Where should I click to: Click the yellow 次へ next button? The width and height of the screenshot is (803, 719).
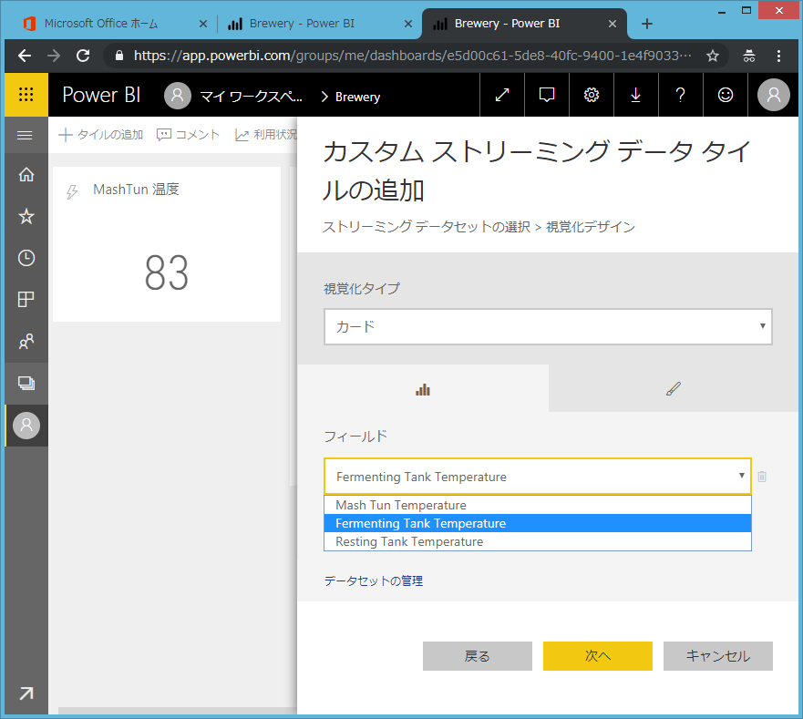[x=598, y=655]
